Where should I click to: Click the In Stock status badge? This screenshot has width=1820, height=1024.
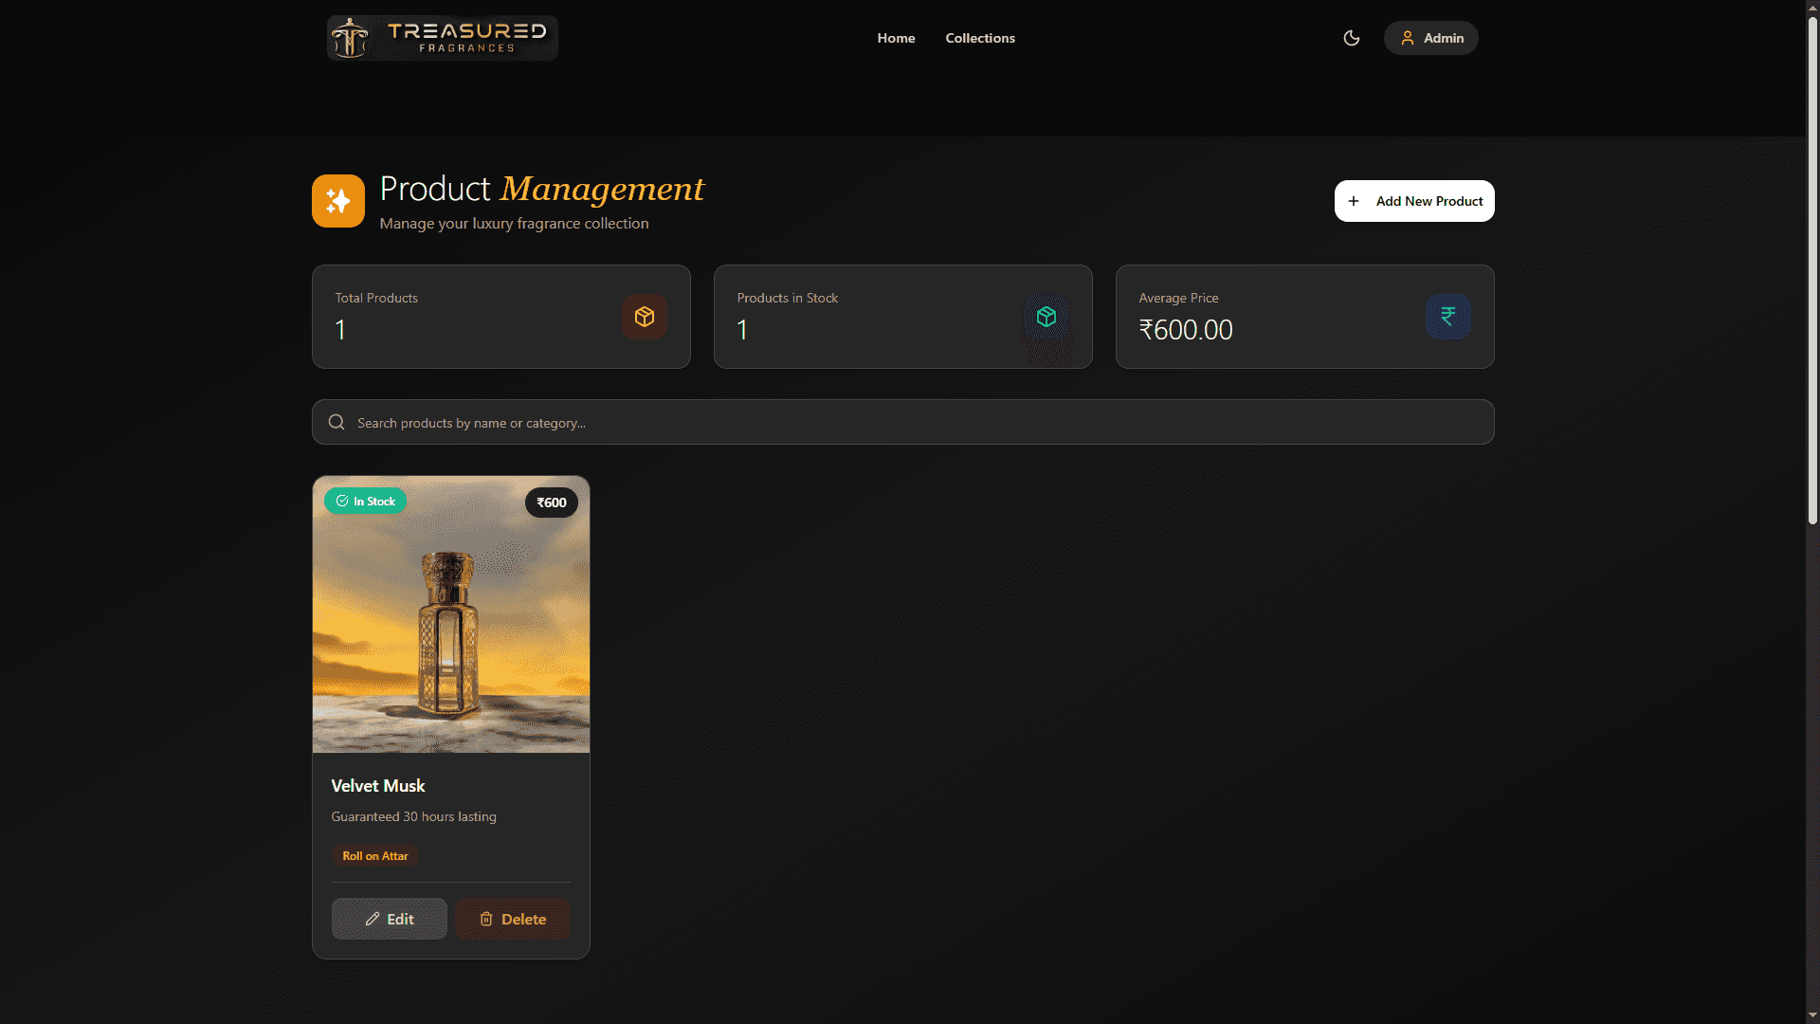coord(366,502)
